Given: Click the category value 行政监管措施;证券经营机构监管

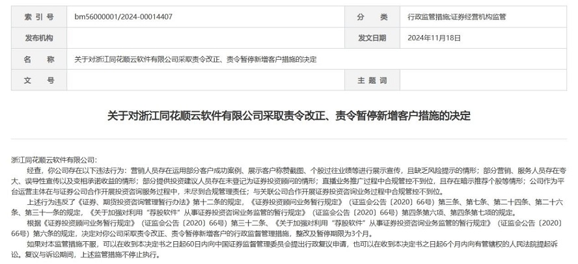Looking at the screenshot, I should click(x=457, y=16).
